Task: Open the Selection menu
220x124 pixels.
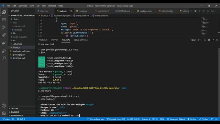Action: pos(23,6)
